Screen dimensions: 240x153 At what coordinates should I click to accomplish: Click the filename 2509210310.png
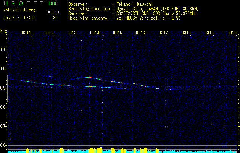[x=19, y=10]
